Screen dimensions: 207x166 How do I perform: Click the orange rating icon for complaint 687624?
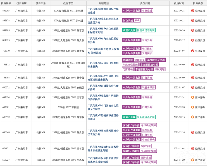click(192, 97)
